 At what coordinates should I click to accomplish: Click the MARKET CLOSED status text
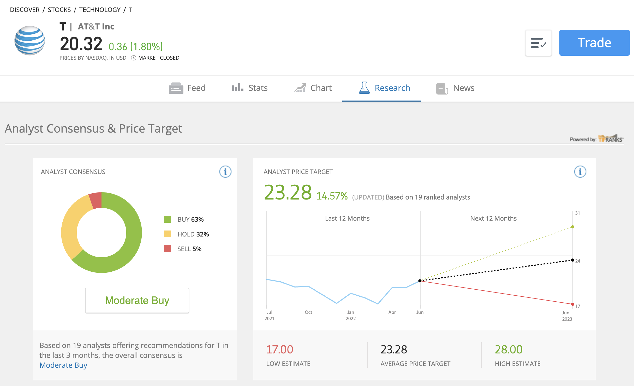click(159, 58)
